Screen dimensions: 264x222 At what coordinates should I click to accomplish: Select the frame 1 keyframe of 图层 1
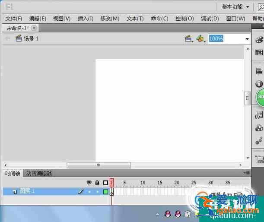pos(112,192)
